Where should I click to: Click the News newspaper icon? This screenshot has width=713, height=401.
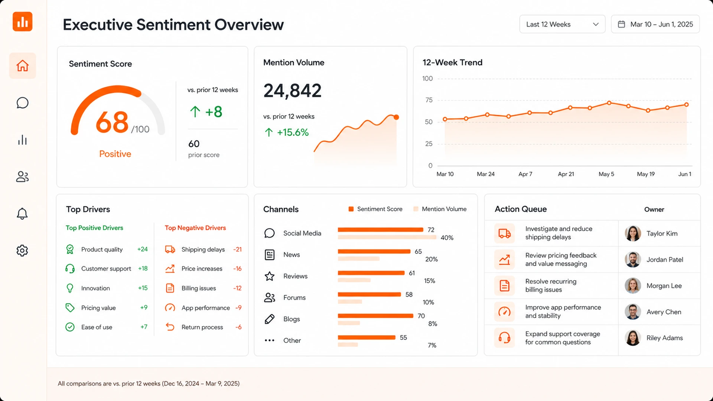(269, 255)
